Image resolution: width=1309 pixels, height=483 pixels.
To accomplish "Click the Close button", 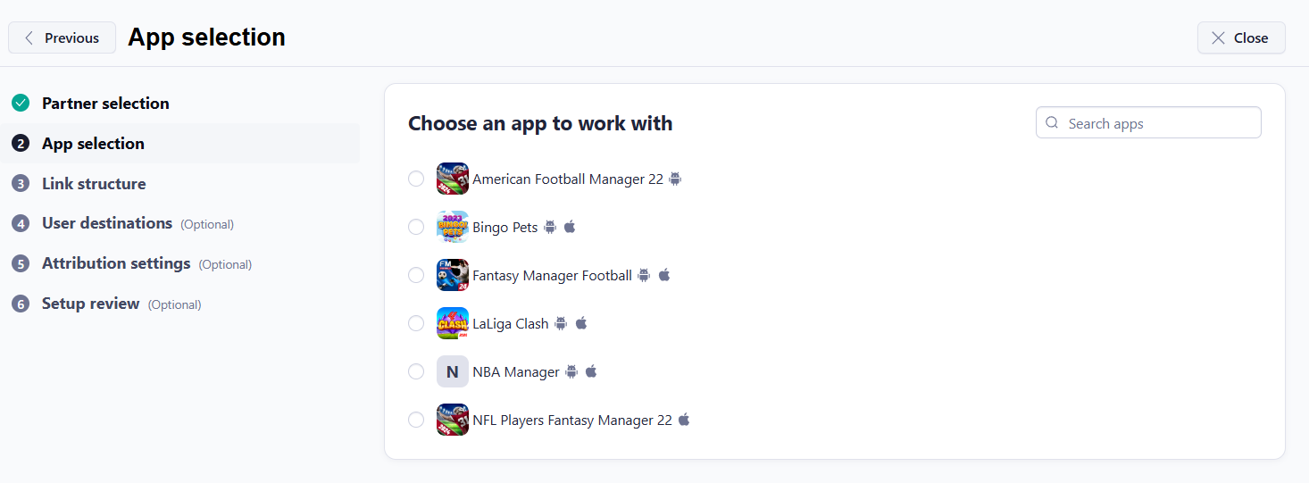I will [1240, 37].
